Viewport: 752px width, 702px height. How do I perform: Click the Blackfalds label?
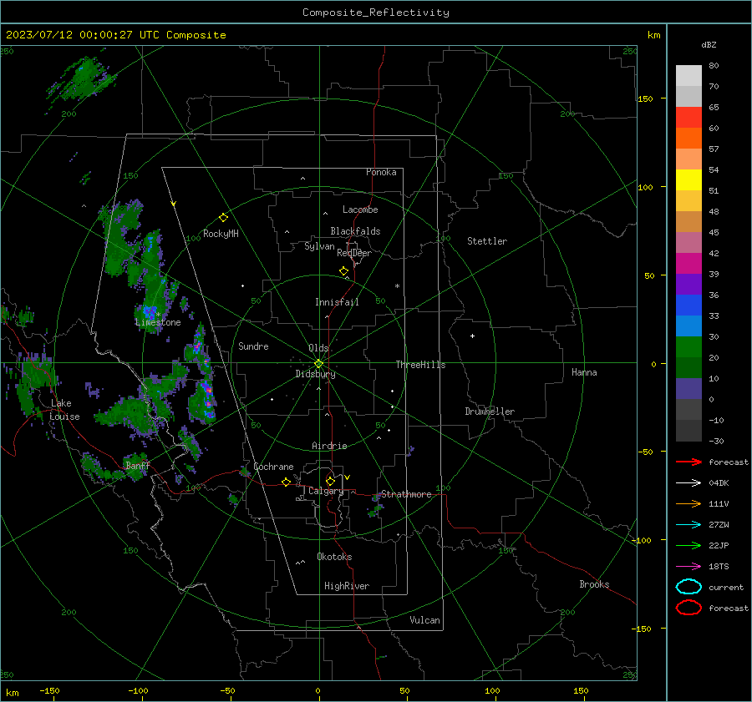tap(355, 231)
